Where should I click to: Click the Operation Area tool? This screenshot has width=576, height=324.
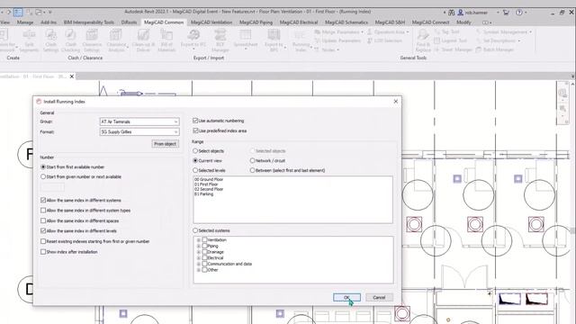tap(388, 32)
